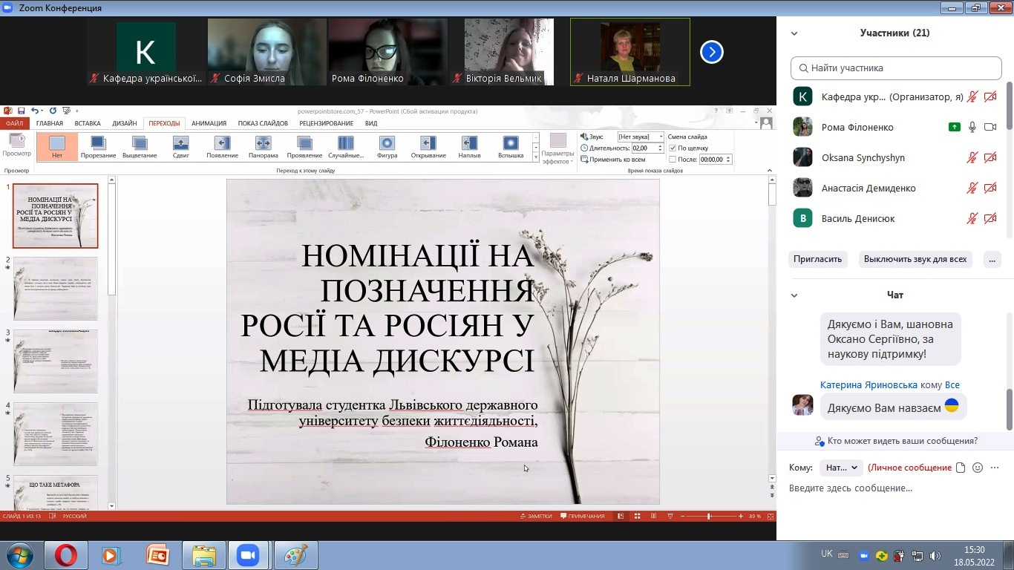Click Выключить звук для всех button
The height and width of the screenshot is (570, 1014).
tap(915, 259)
